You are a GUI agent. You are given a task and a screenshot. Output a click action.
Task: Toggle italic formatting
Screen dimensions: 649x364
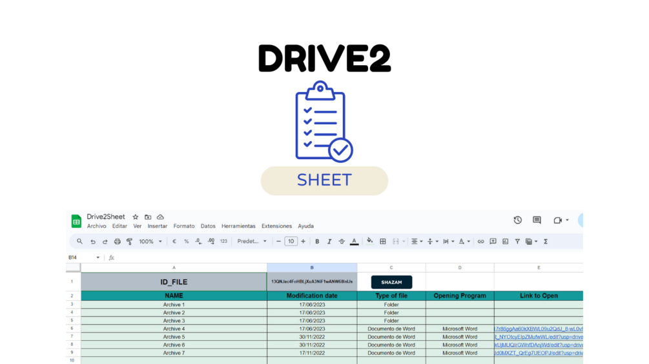329,242
